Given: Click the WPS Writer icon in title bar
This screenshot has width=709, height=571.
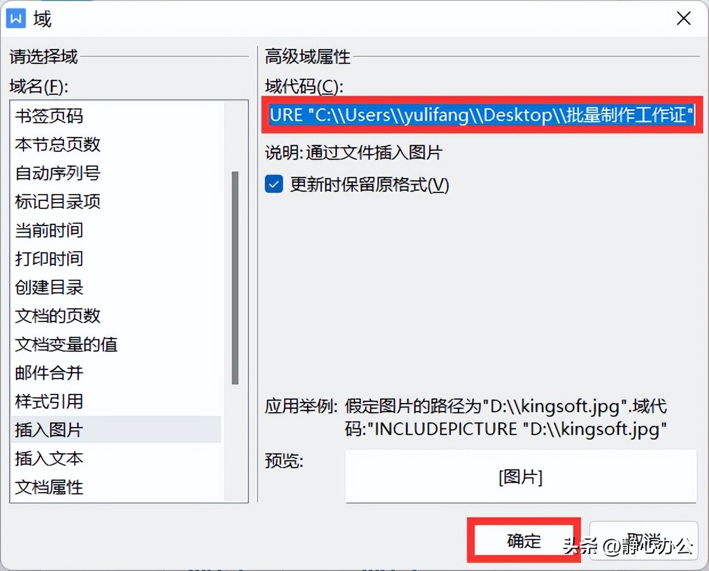Looking at the screenshot, I should click(16, 18).
